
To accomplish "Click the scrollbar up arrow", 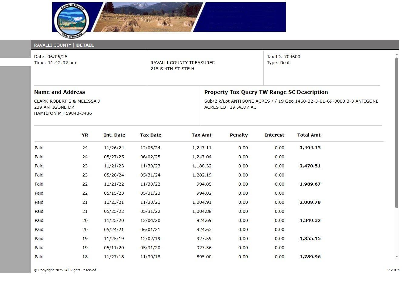I will [x=397, y=54].
